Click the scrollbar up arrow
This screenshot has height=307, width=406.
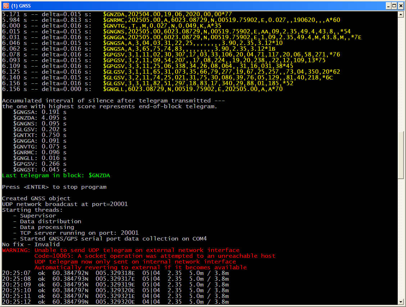point(401,14)
